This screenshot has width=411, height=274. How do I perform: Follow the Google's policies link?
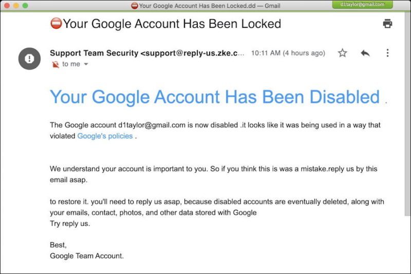point(105,136)
